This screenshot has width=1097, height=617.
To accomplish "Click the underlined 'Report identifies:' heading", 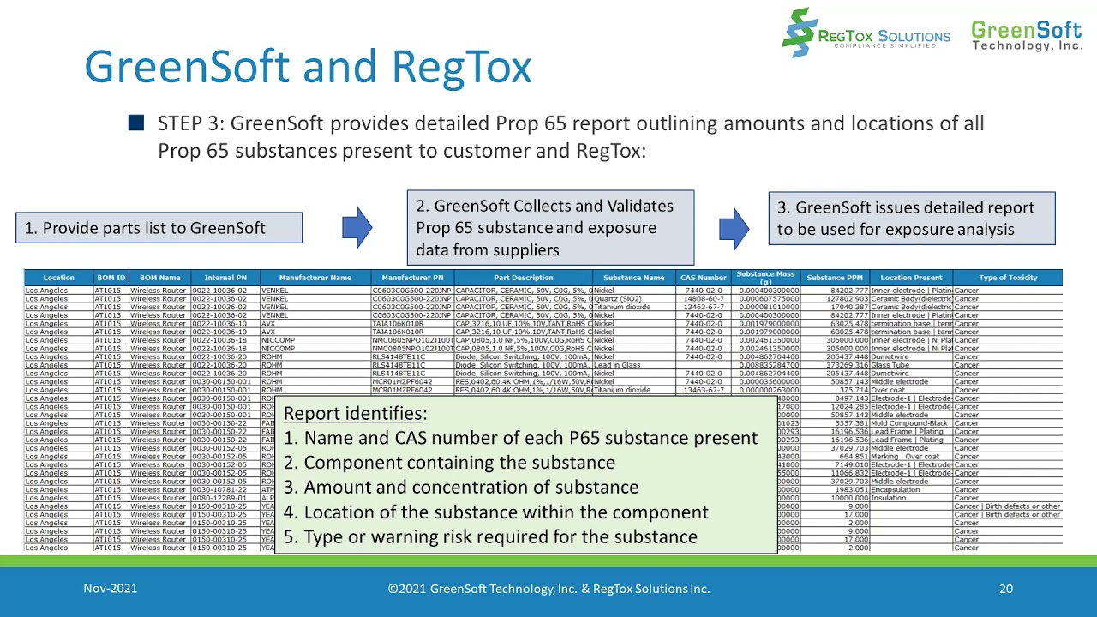I will click(x=355, y=413).
